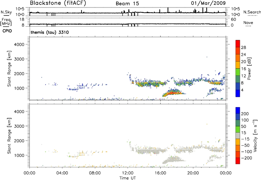Click the 24 label on Power colorbar

pyautogui.click(x=243, y=55)
